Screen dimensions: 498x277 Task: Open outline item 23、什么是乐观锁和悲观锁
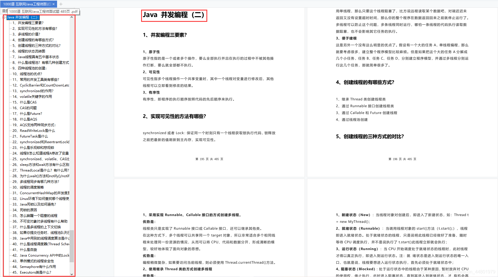(33, 148)
